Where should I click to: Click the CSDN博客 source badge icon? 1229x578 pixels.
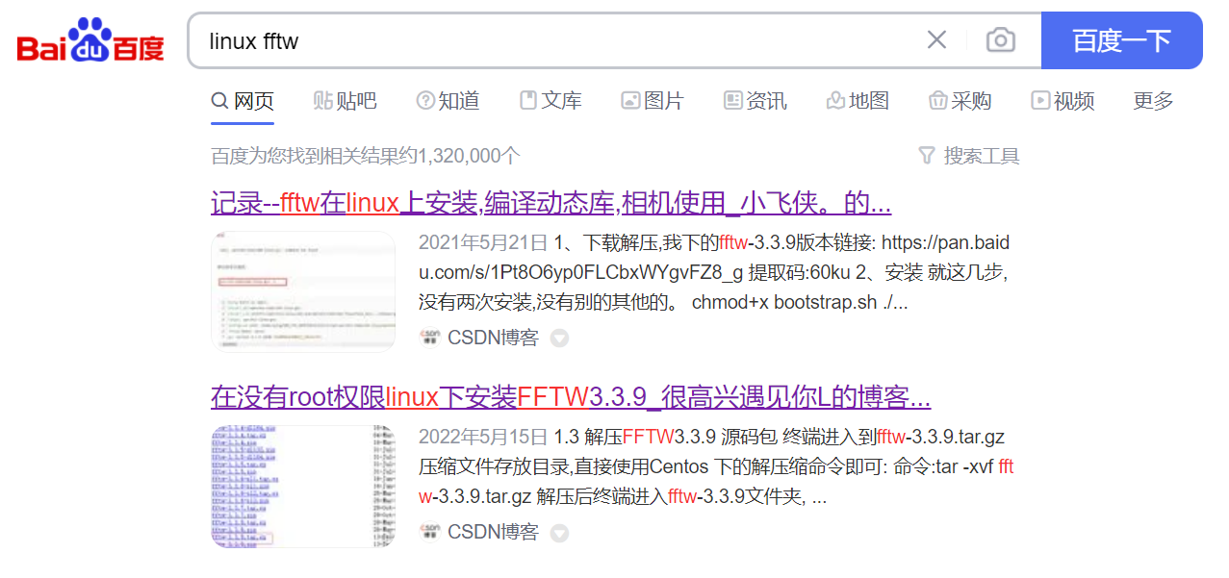pyautogui.click(x=432, y=339)
